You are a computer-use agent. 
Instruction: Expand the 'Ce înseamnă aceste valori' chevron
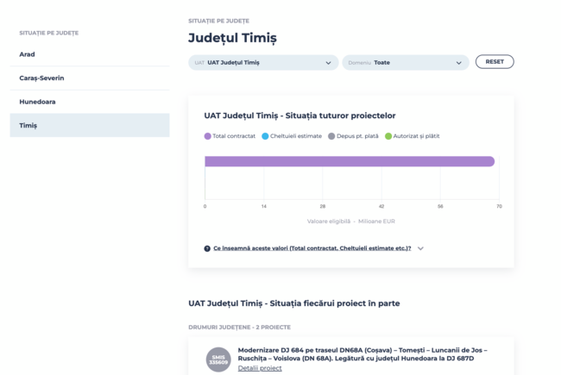[420, 248]
